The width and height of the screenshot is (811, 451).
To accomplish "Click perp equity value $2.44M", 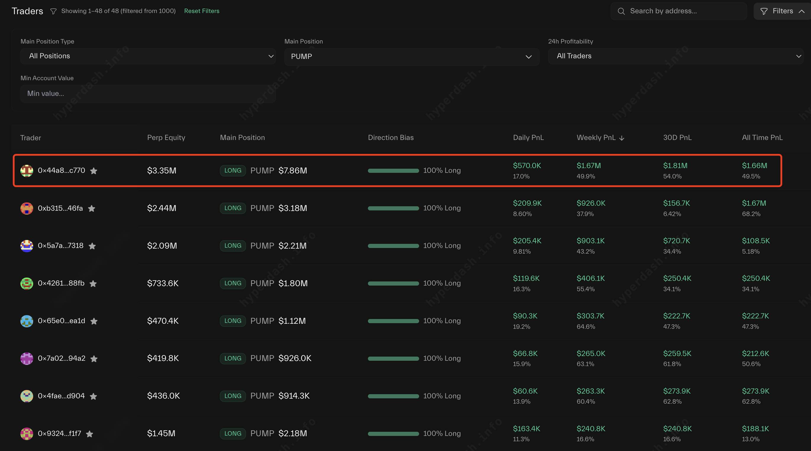I will coord(162,208).
